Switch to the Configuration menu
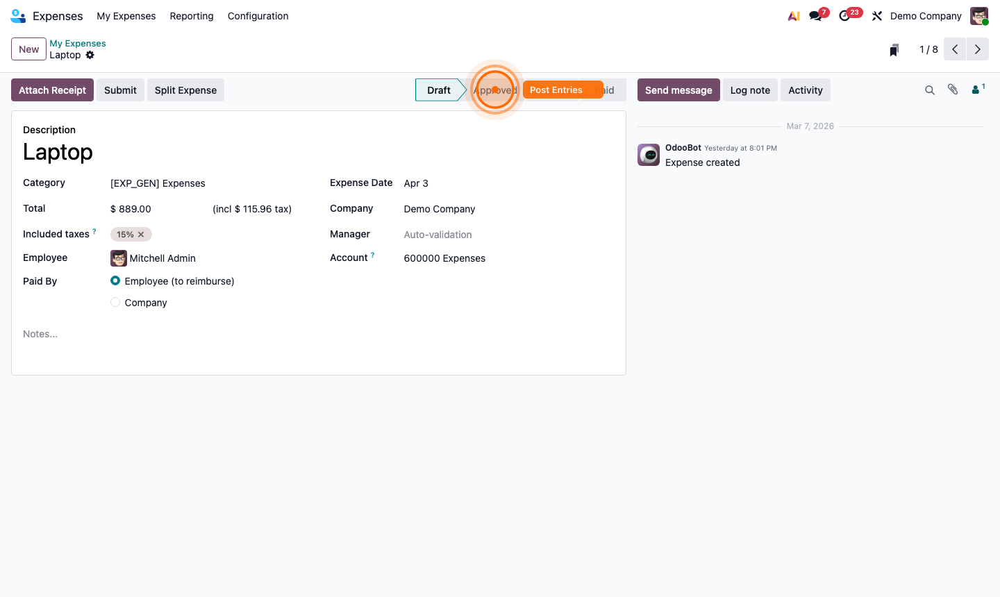1000x597 pixels. point(258,16)
